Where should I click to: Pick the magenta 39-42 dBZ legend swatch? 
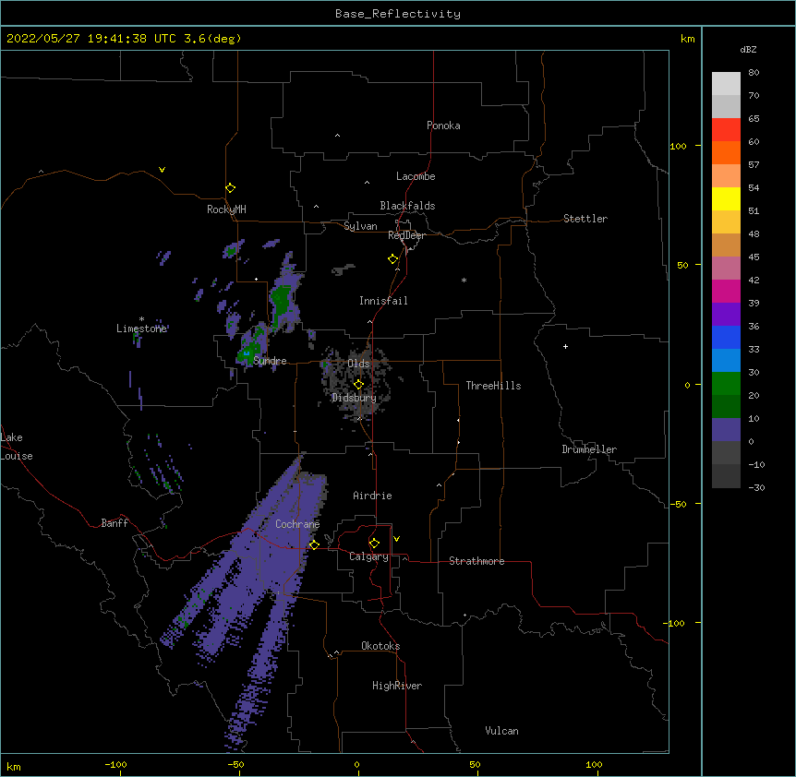click(x=726, y=291)
